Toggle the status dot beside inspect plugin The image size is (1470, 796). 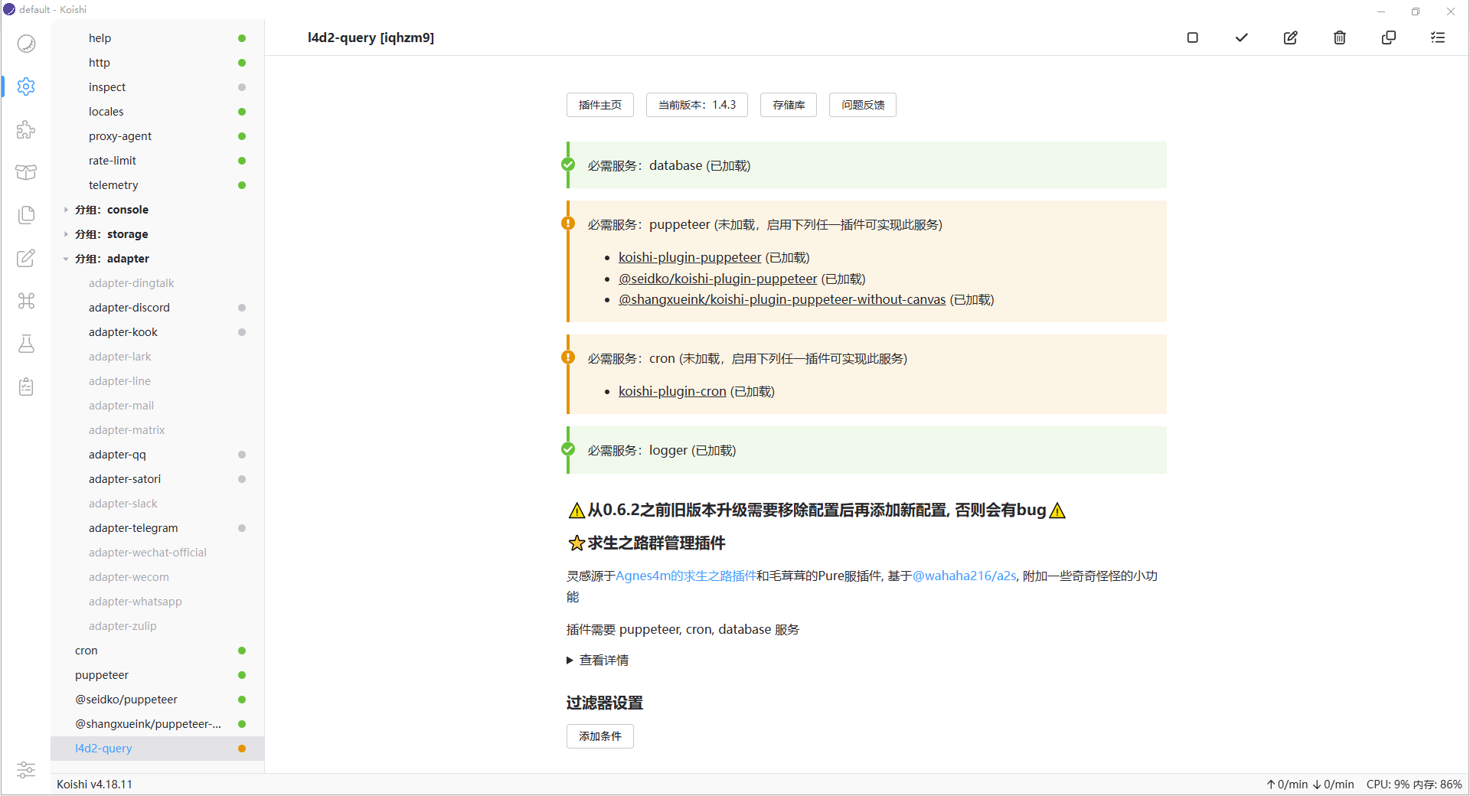242,87
